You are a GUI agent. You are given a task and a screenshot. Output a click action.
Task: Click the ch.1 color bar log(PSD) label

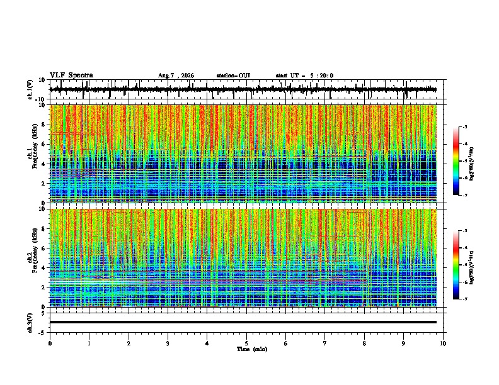471,164
